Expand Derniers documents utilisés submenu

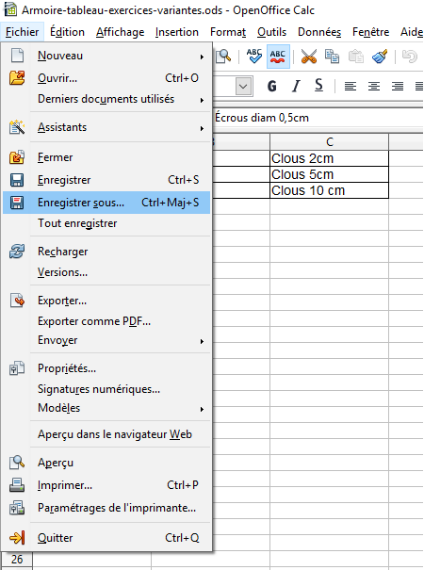(x=202, y=100)
